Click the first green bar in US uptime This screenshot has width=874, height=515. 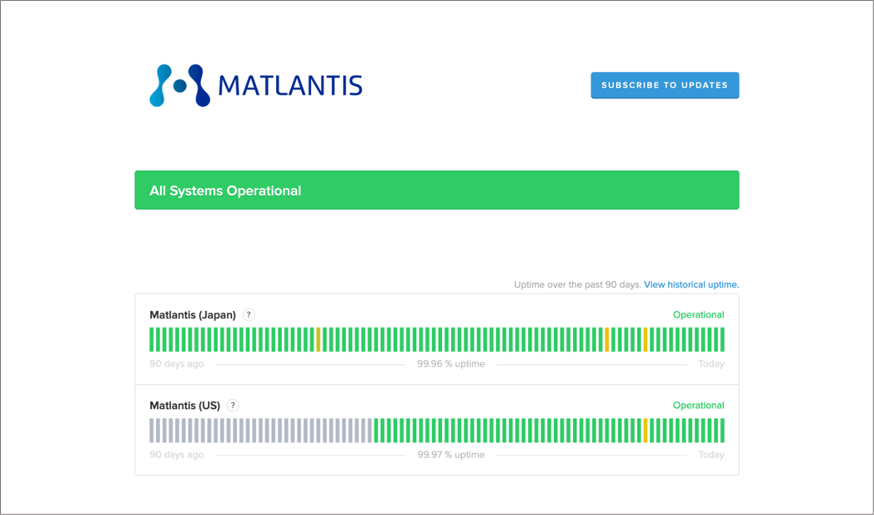pos(376,430)
